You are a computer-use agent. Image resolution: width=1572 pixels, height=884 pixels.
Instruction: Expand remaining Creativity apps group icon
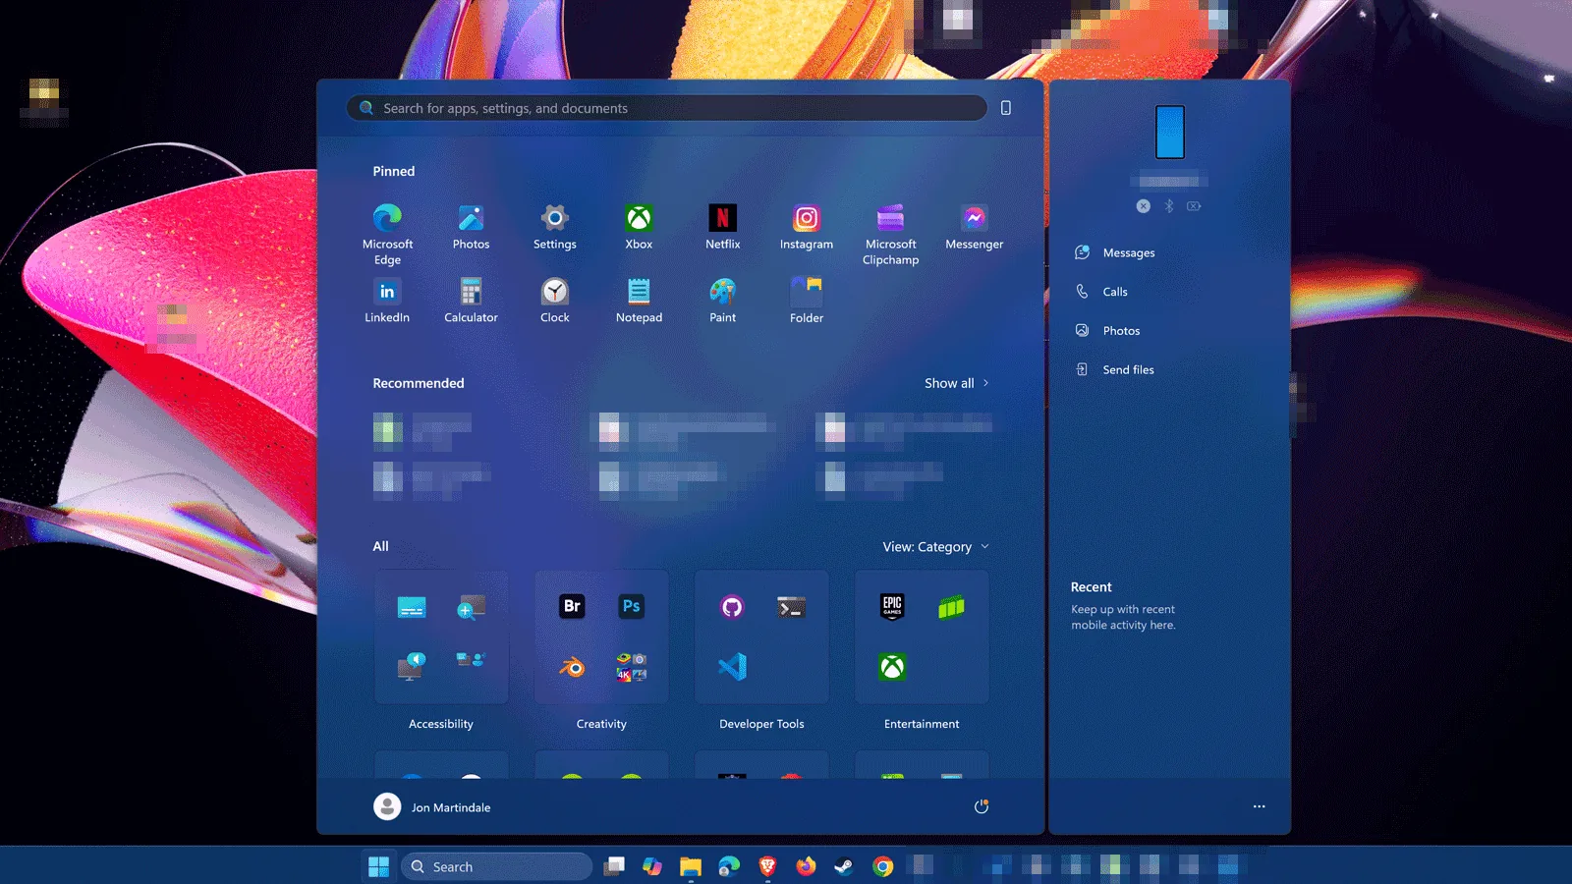632,668
